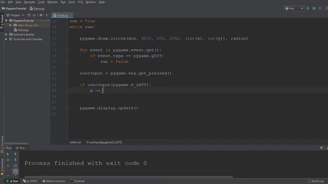Collapse the PygameTutorial root folder
Image resolution: width=328 pixels, height=184 pixels.
tap(7, 20)
